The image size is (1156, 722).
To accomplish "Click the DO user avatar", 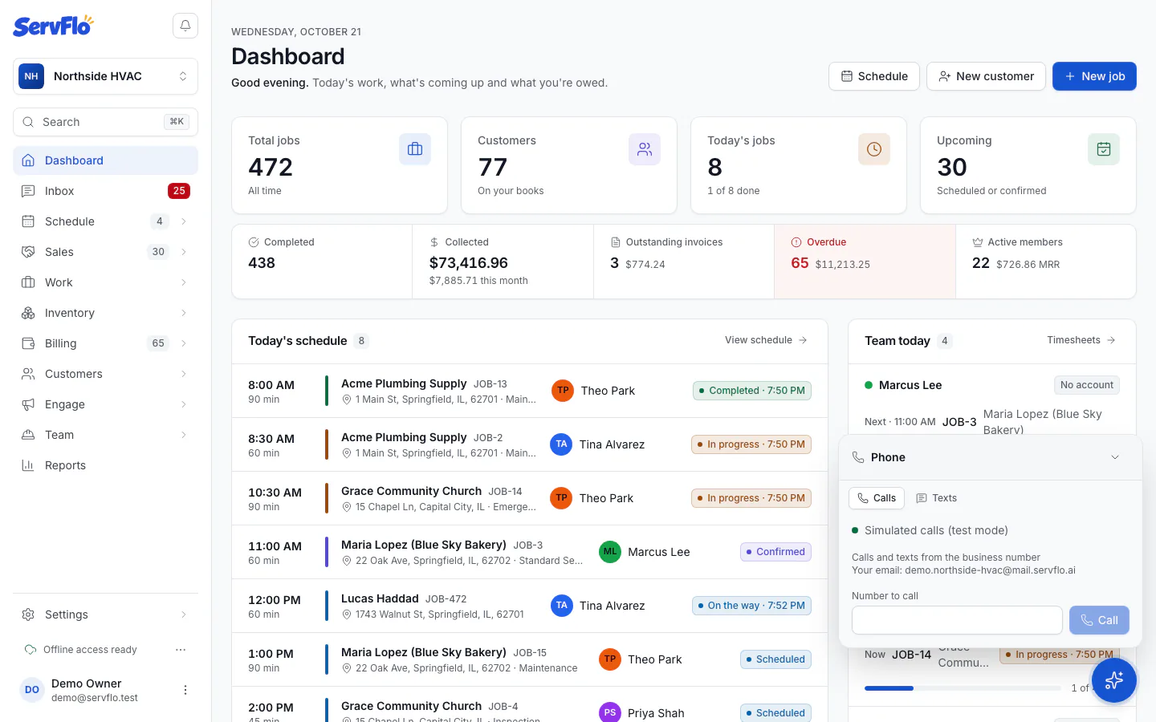I will pyautogui.click(x=32, y=690).
